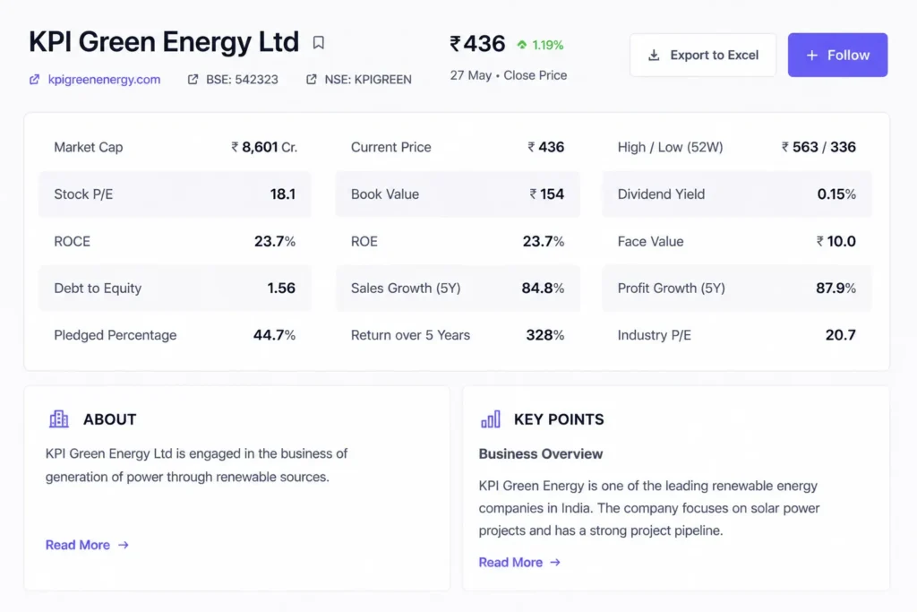Click the ROE value 23.7%
The width and height of the screenshot is (917, 612).
point(544,242)
